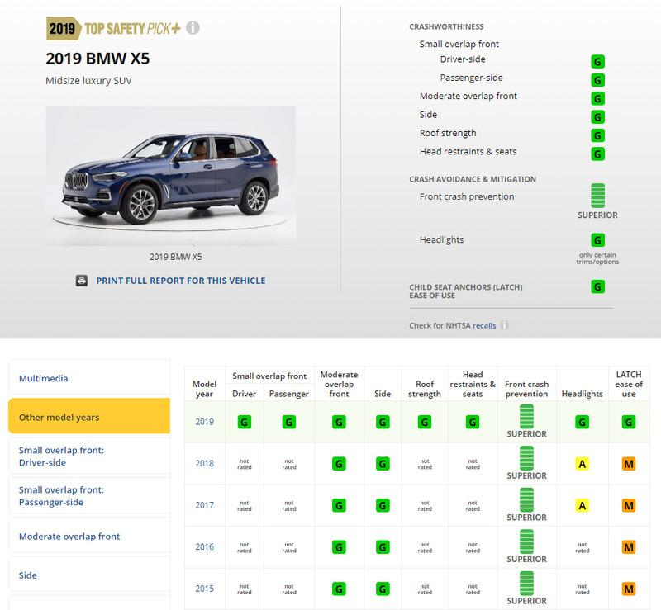This screenshot has height=610, width=661.
Task: Click the Midsize luxury SUV subtitle
Action: pyautogui.click(x=88, y=80)
